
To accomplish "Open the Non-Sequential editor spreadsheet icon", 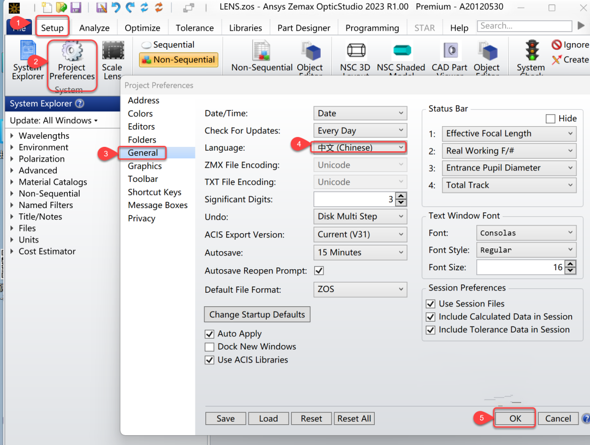I will [262, 56].
